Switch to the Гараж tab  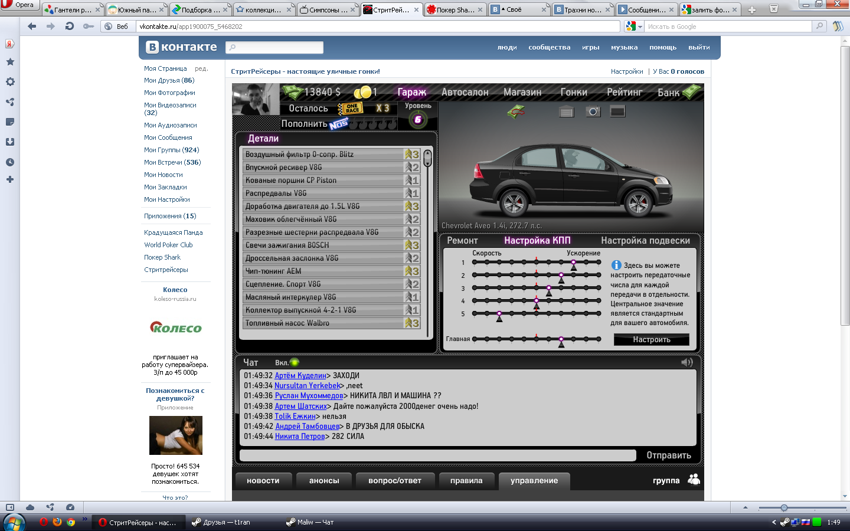[x=411, y=92]
